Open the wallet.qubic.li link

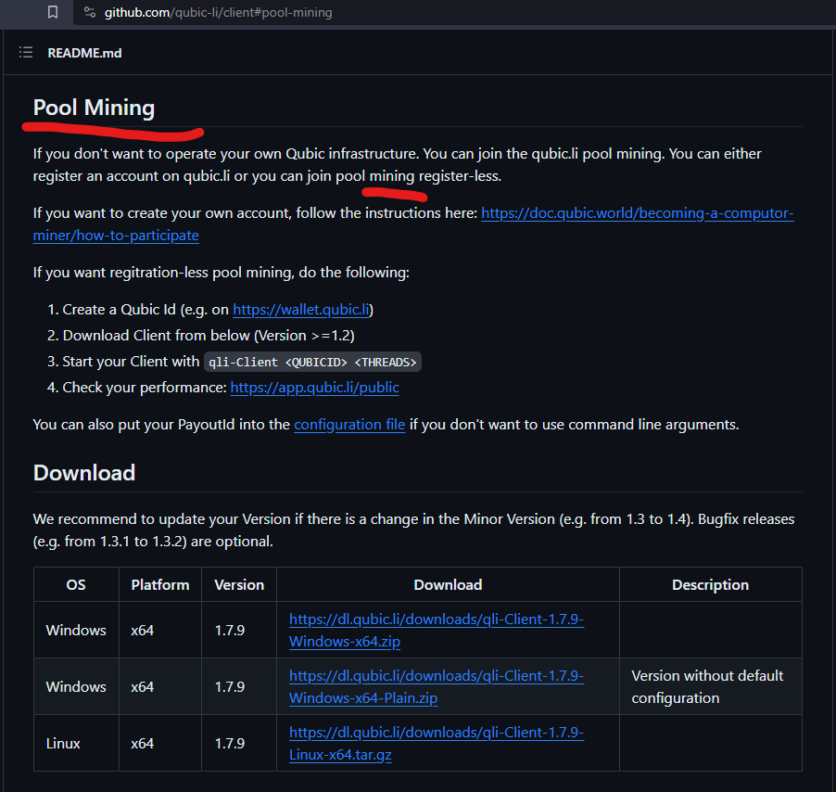(x=301, y=310)
